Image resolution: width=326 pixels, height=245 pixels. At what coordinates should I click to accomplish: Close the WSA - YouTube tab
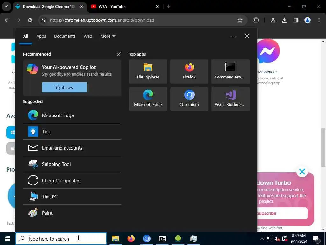(x=157, y=6)
